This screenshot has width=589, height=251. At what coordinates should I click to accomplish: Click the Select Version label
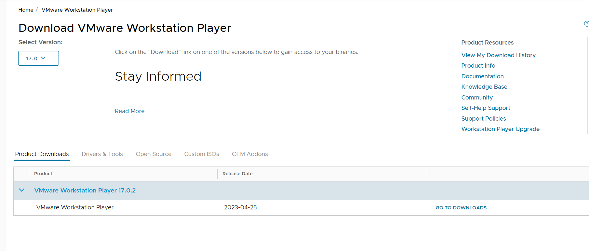click(40, 42)
